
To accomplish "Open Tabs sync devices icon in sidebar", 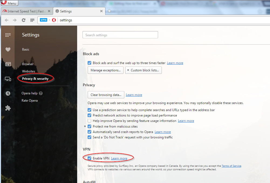I will coord(8,79).
